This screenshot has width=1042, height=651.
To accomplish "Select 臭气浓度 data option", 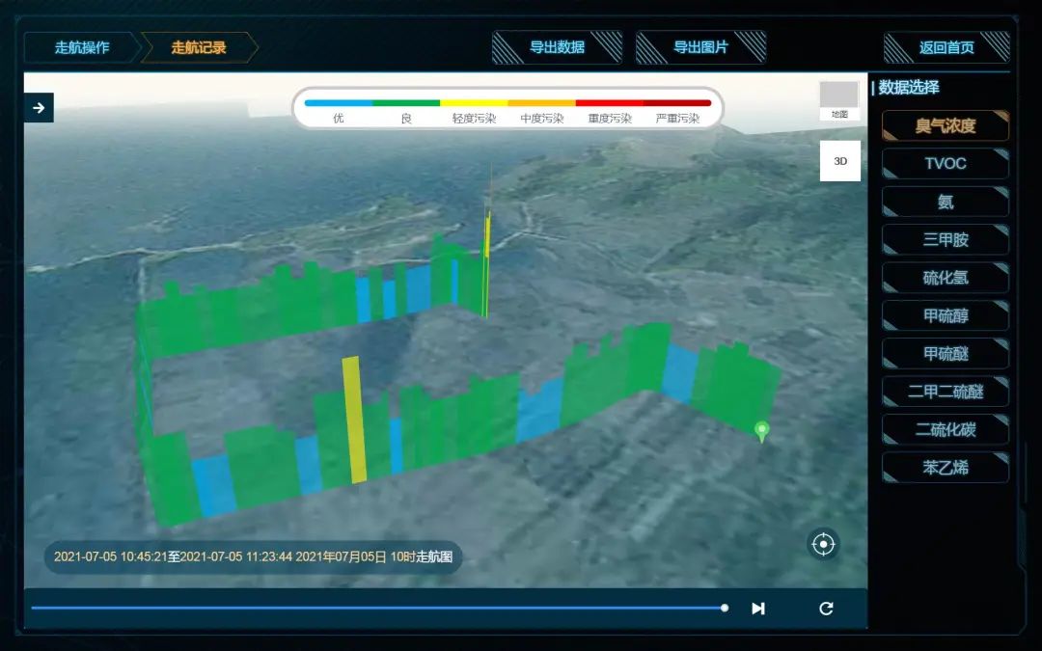I will coord(946,125).
